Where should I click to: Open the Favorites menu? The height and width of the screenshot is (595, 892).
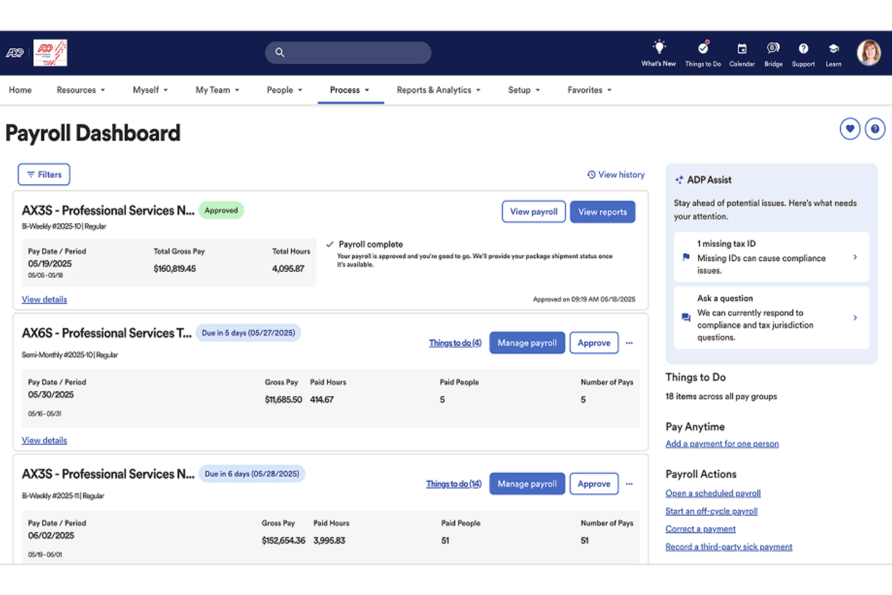pyautogui.click(x=589, y=90)
